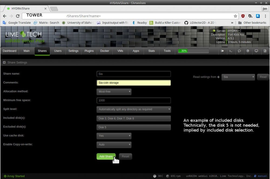270x179 pixels.
Task: Open a new browser tab
Action: 54,9
